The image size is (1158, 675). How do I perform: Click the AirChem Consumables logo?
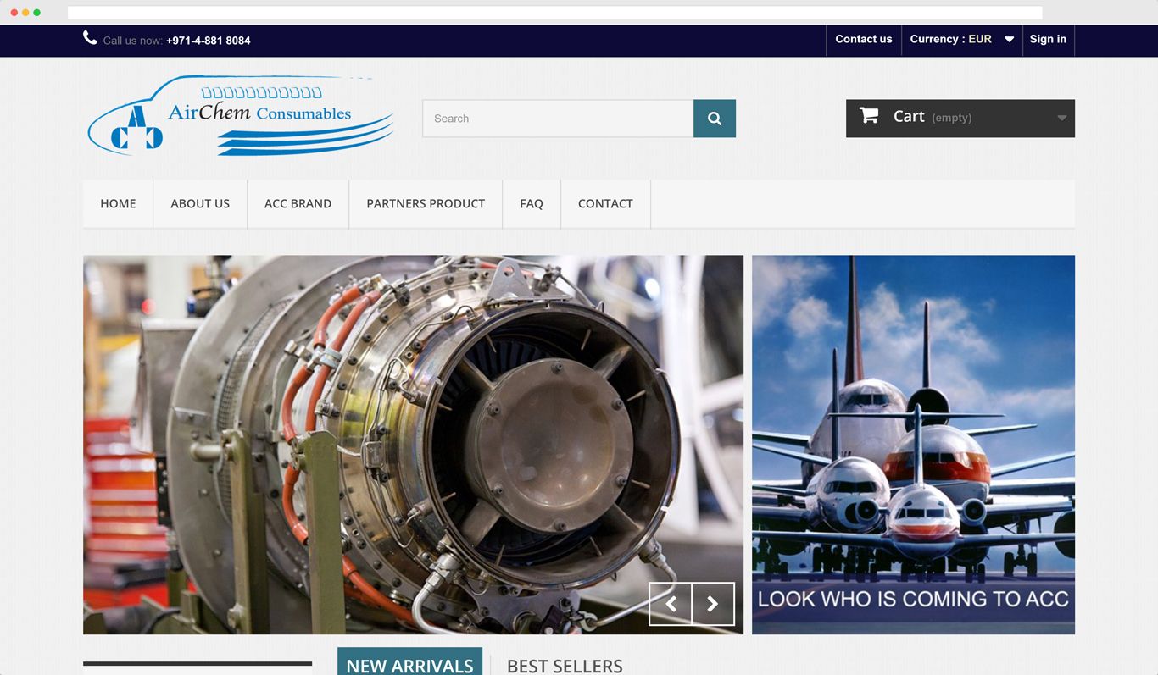241,116
